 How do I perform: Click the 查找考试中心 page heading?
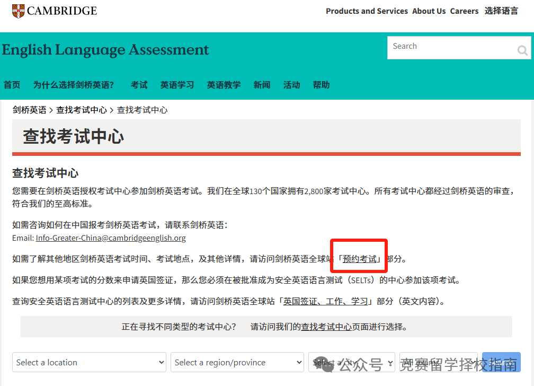coord(73,136)
